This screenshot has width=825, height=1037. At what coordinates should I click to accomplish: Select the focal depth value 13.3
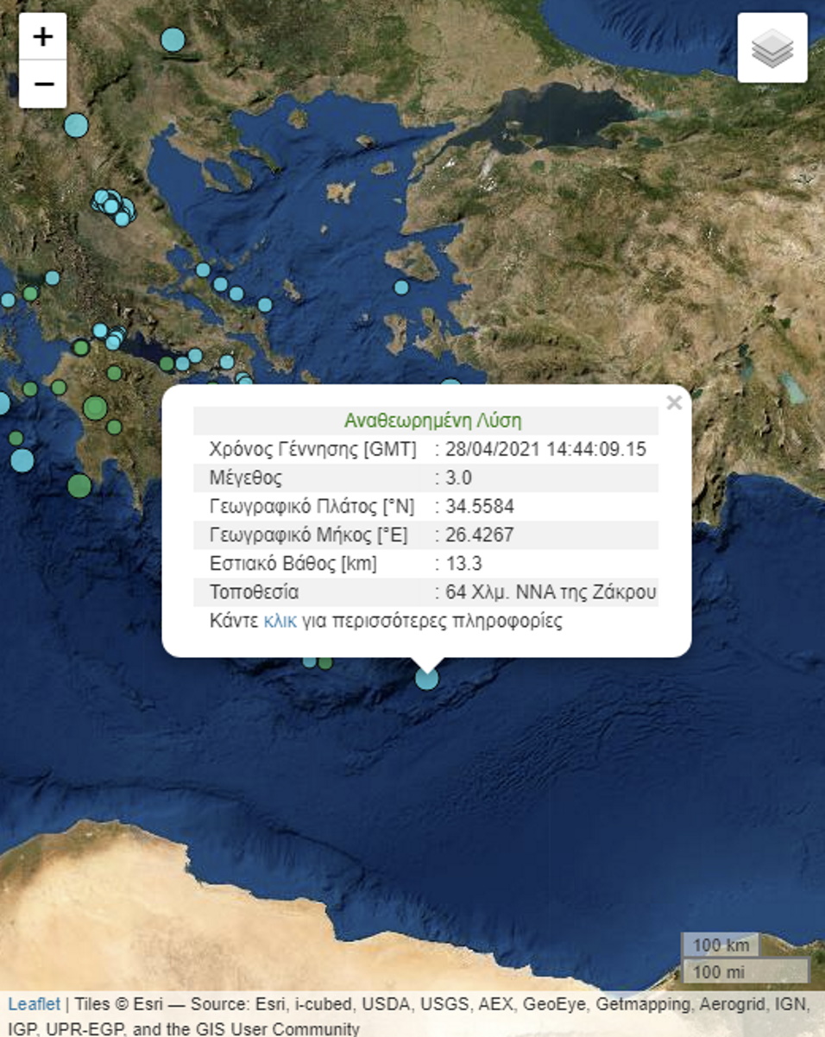click(x=463, y=564)
